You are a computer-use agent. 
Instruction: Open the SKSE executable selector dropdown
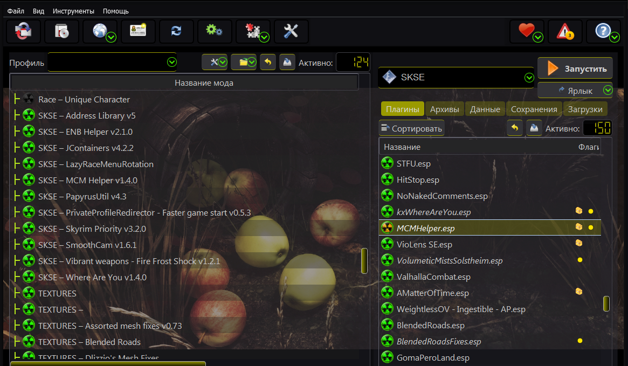(x=529, y=78)
